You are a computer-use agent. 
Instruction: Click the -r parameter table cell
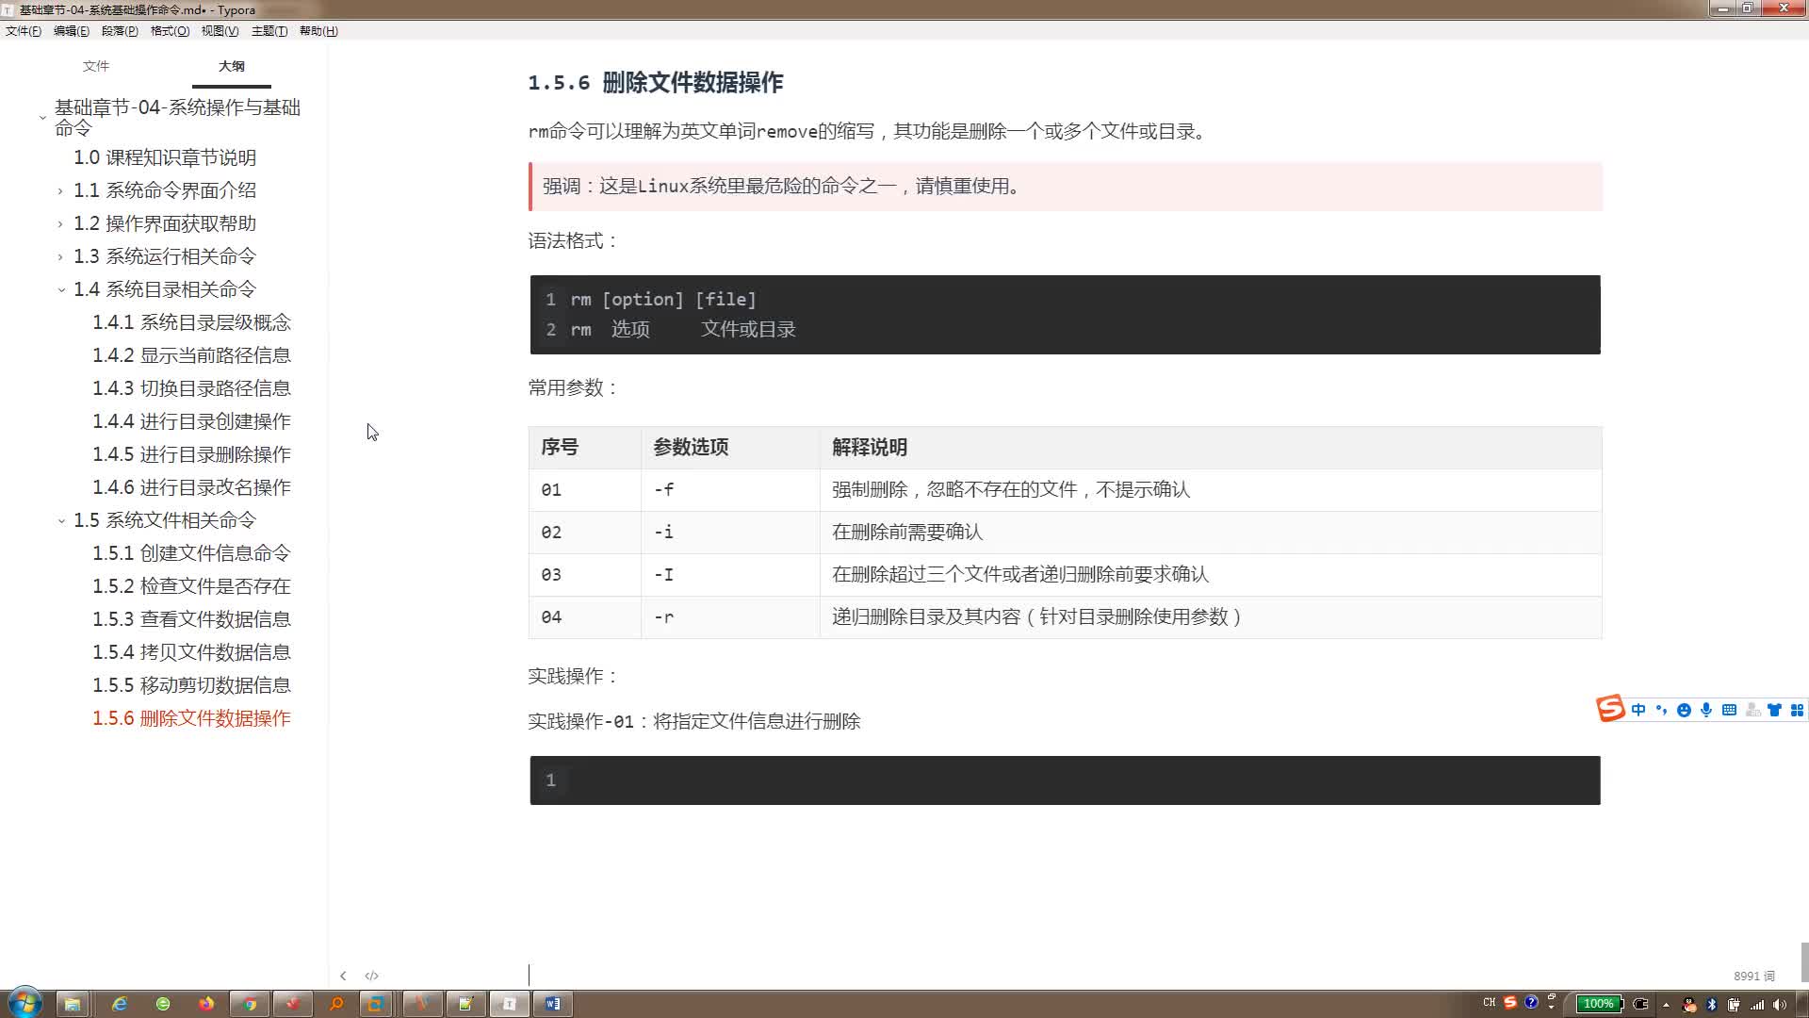pyautogui.click(x=730, y=617)
